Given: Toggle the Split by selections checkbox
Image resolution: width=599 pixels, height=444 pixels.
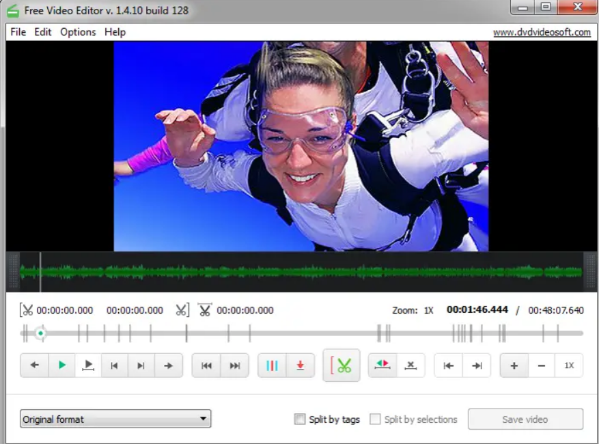Looking at the screenshot, I should 375,419.
